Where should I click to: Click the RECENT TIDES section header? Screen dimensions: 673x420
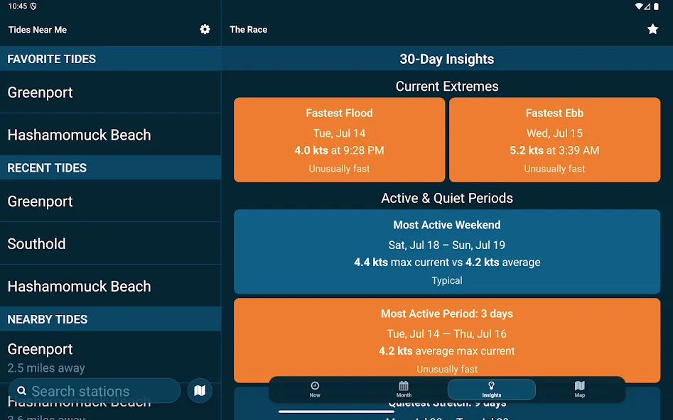click(110, 167)
